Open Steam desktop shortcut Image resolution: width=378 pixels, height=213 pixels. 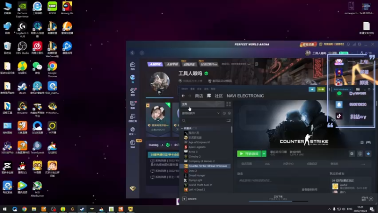pos(22,88)
